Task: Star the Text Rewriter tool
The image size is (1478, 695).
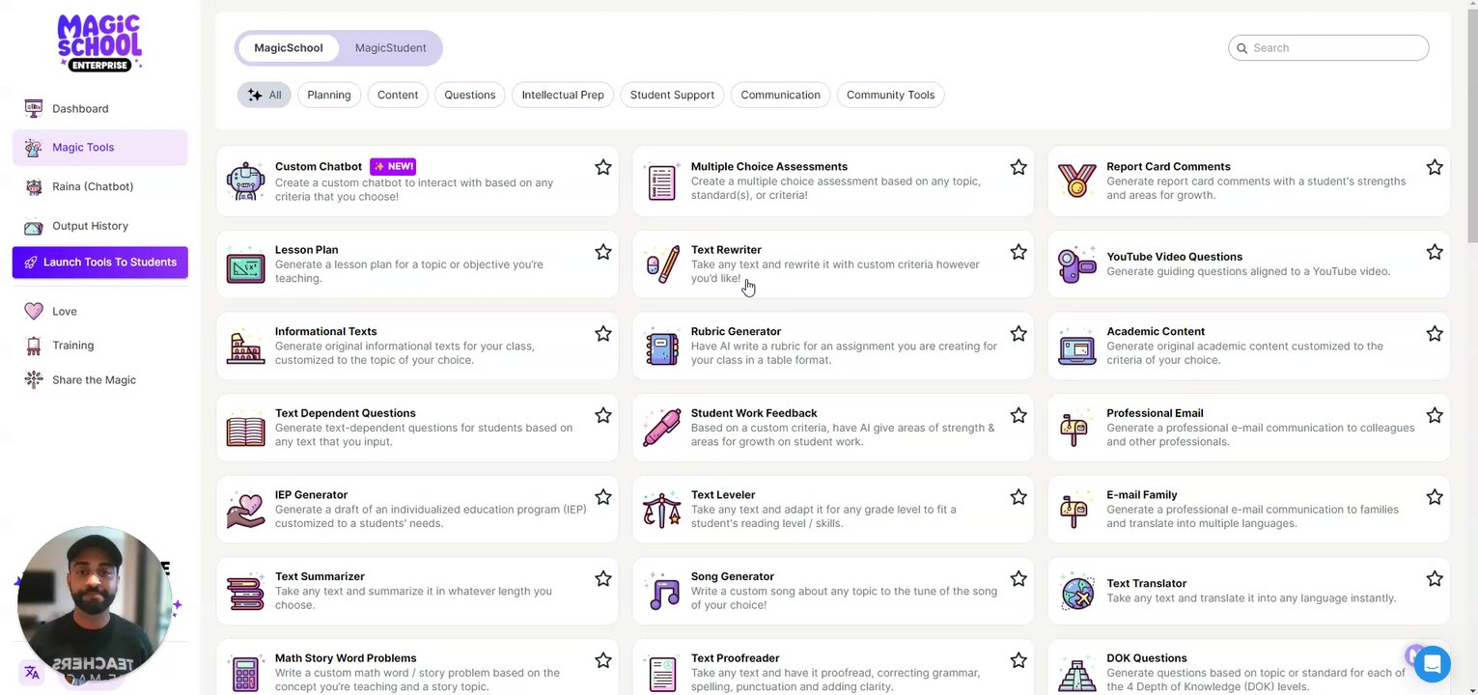Action: coord(1018,252)
